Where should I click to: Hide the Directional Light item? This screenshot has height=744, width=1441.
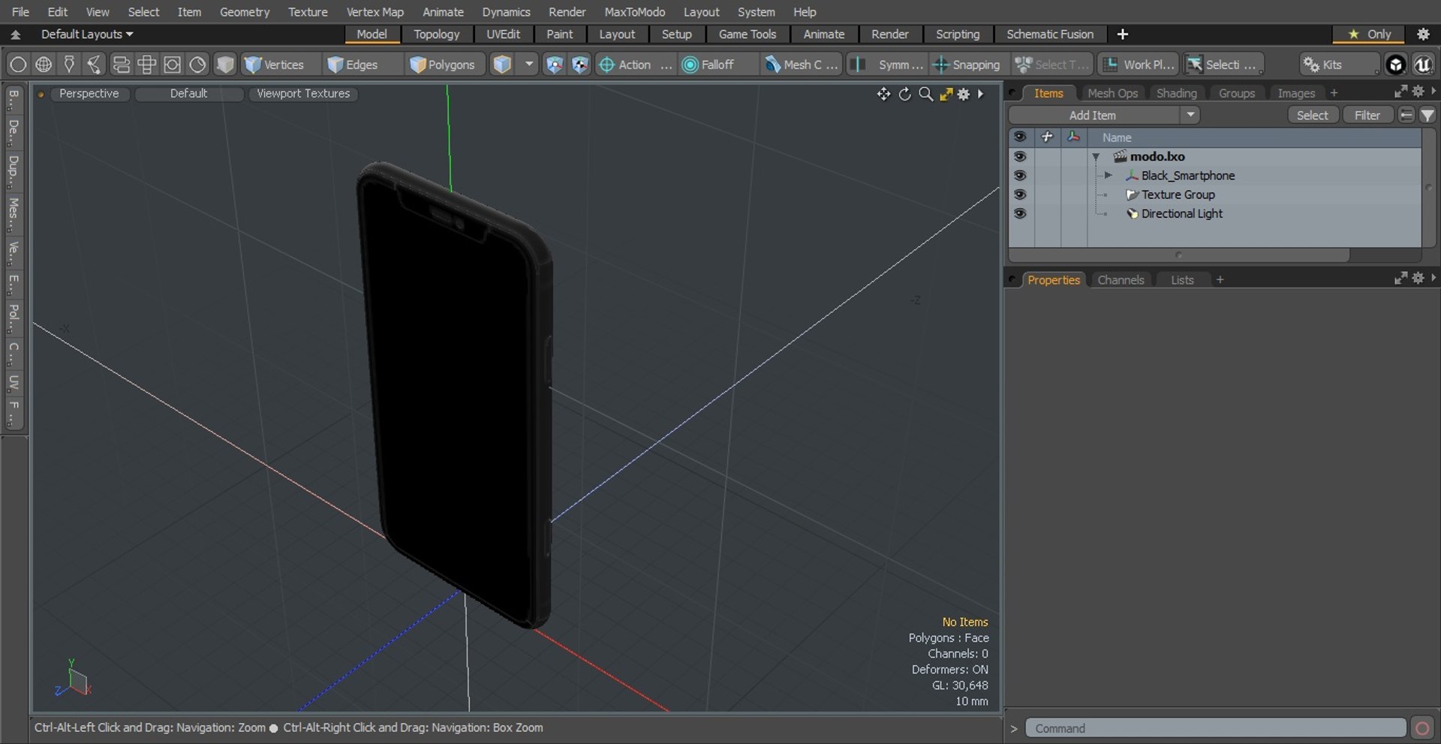point(1019,213)
